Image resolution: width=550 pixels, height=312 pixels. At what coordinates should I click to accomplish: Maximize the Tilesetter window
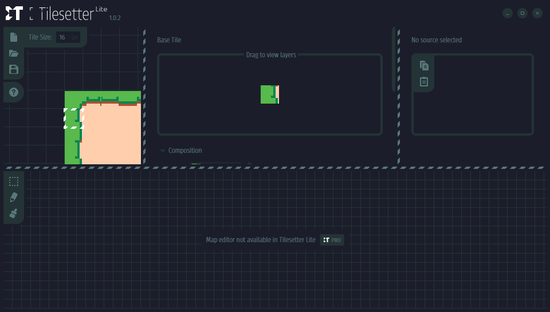(522, 13)
